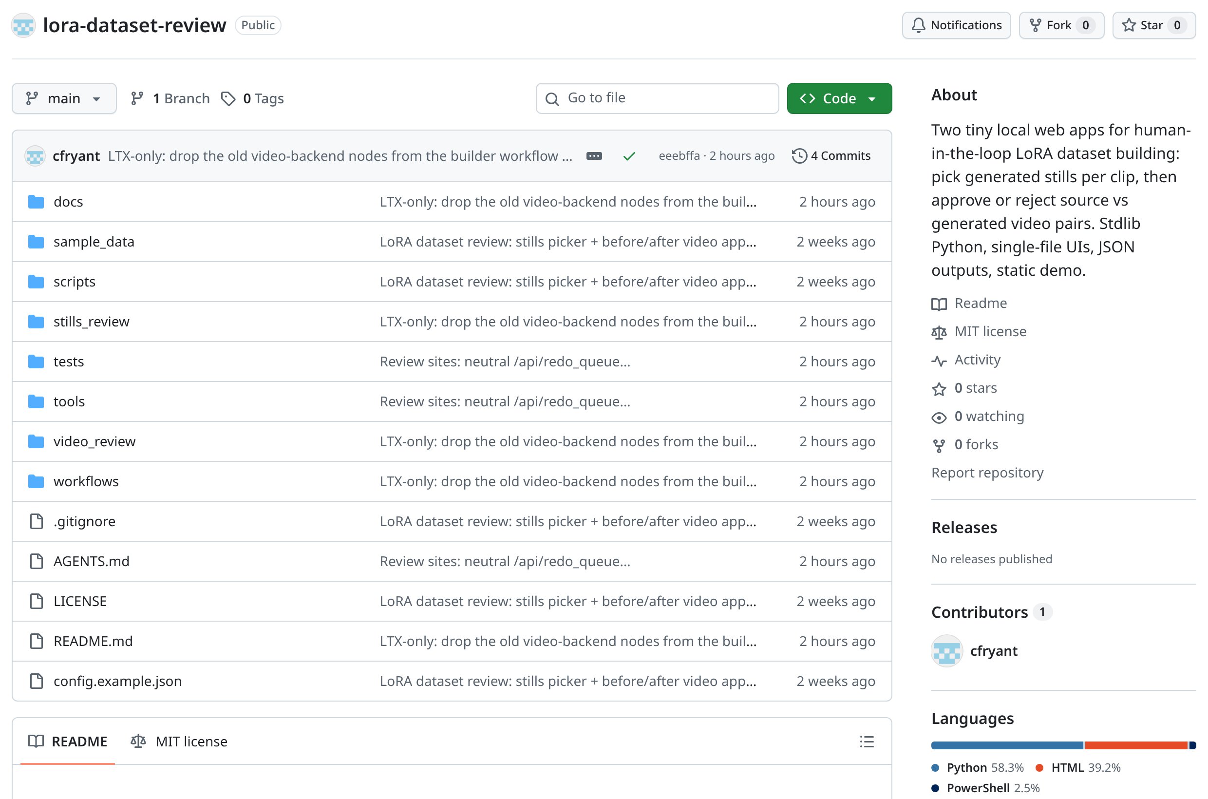Open the config.example.json file
The height and width of the screenshot is (799, 1208).
[117, 681]
